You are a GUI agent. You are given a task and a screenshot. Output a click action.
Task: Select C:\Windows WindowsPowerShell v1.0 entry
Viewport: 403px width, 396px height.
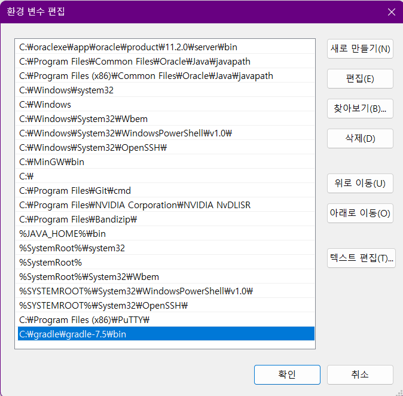(x=166, y=133)
